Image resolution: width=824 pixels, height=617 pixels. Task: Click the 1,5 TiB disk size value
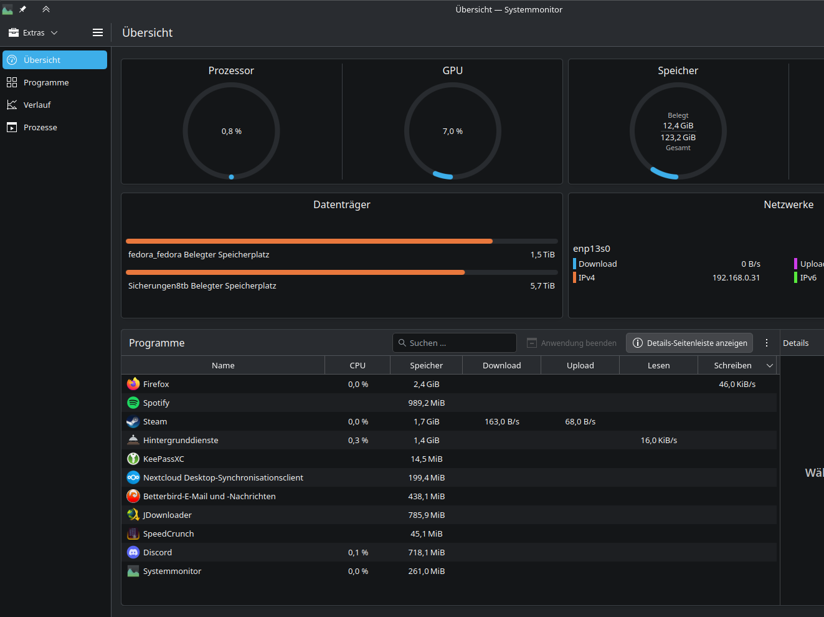[x=542, y=254]
